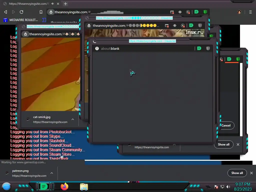Open the profile avatar menu

click(239, 12)
